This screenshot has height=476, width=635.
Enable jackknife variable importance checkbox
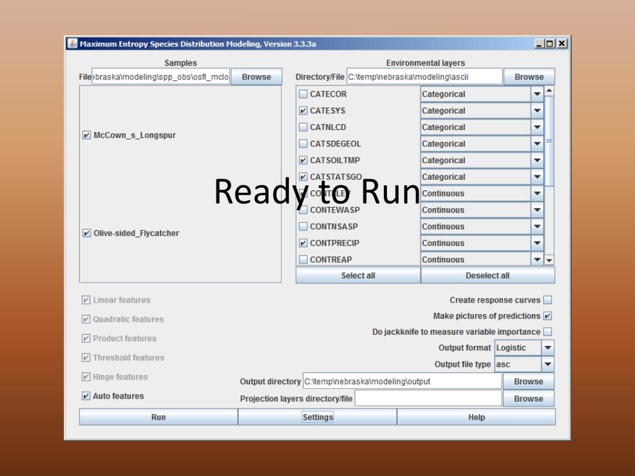click(548, 332)
